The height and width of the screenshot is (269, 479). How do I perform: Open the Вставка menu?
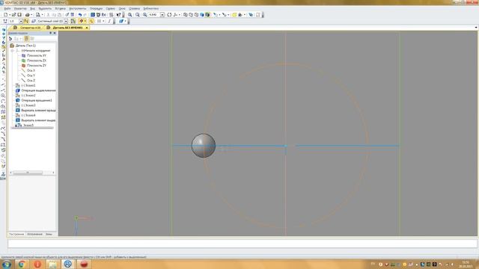[x=60, y=8]
